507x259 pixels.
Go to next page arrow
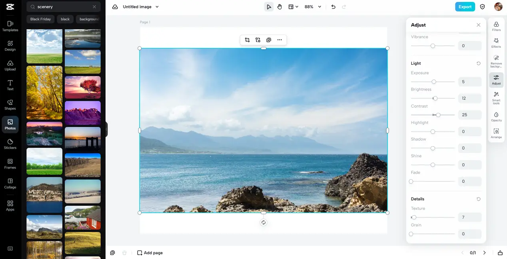click(x=484, y=253)
